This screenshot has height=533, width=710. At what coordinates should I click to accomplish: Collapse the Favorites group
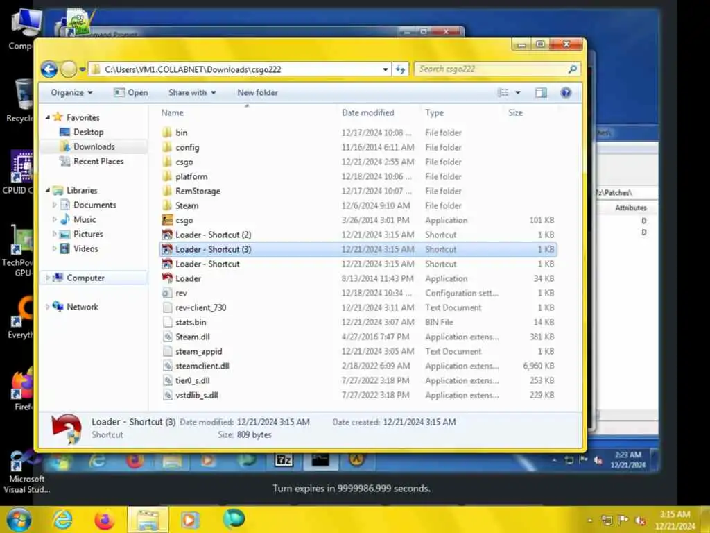48,117
